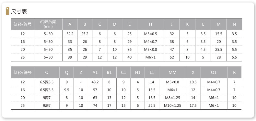Select the 22.5 value under L1
Viewport: 256px width, 121px height.
click(152, 105)
